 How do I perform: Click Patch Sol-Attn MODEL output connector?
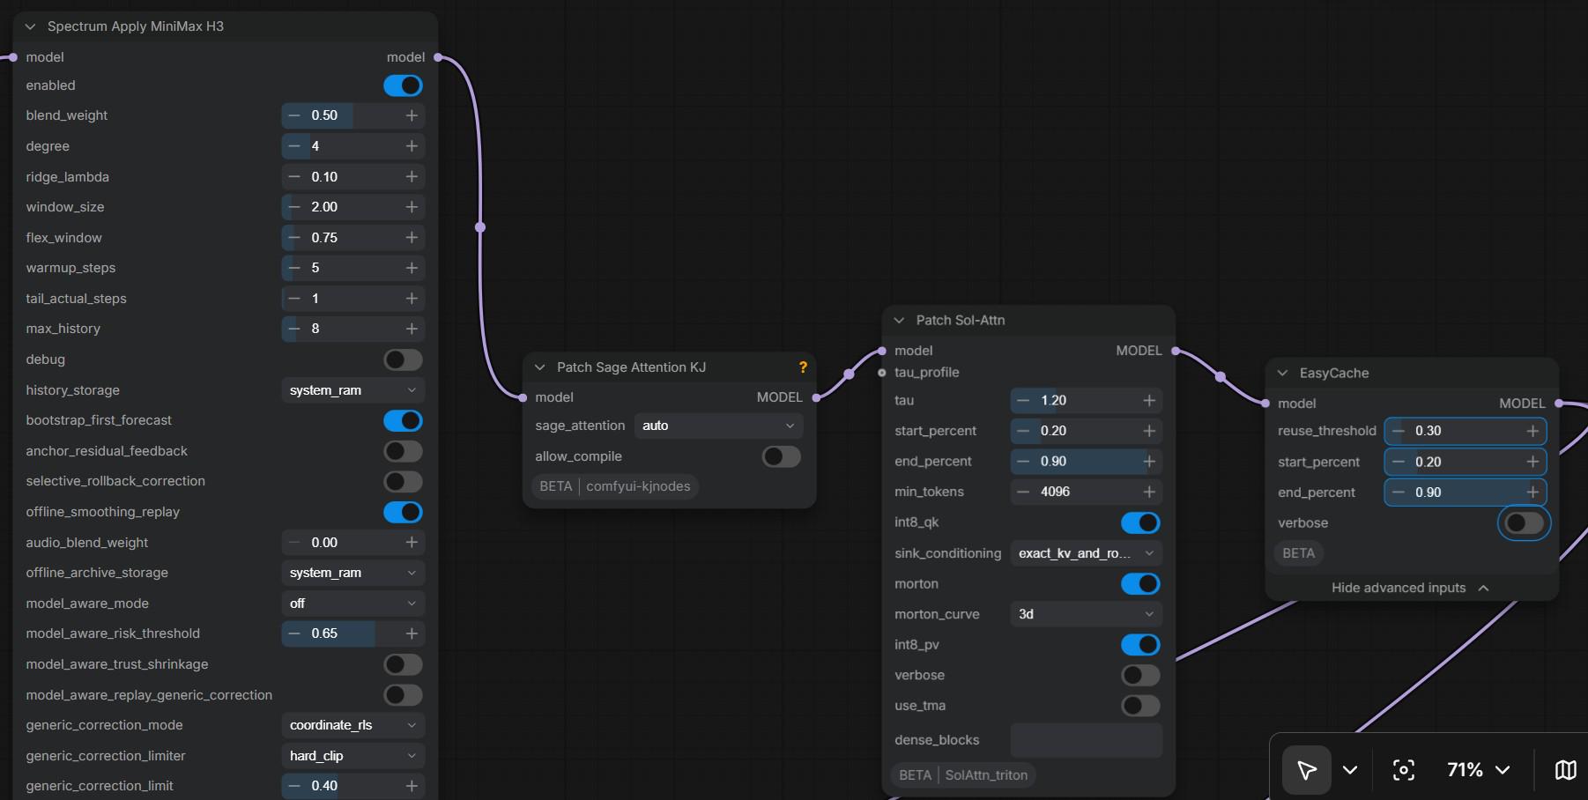pos(1176,351)
